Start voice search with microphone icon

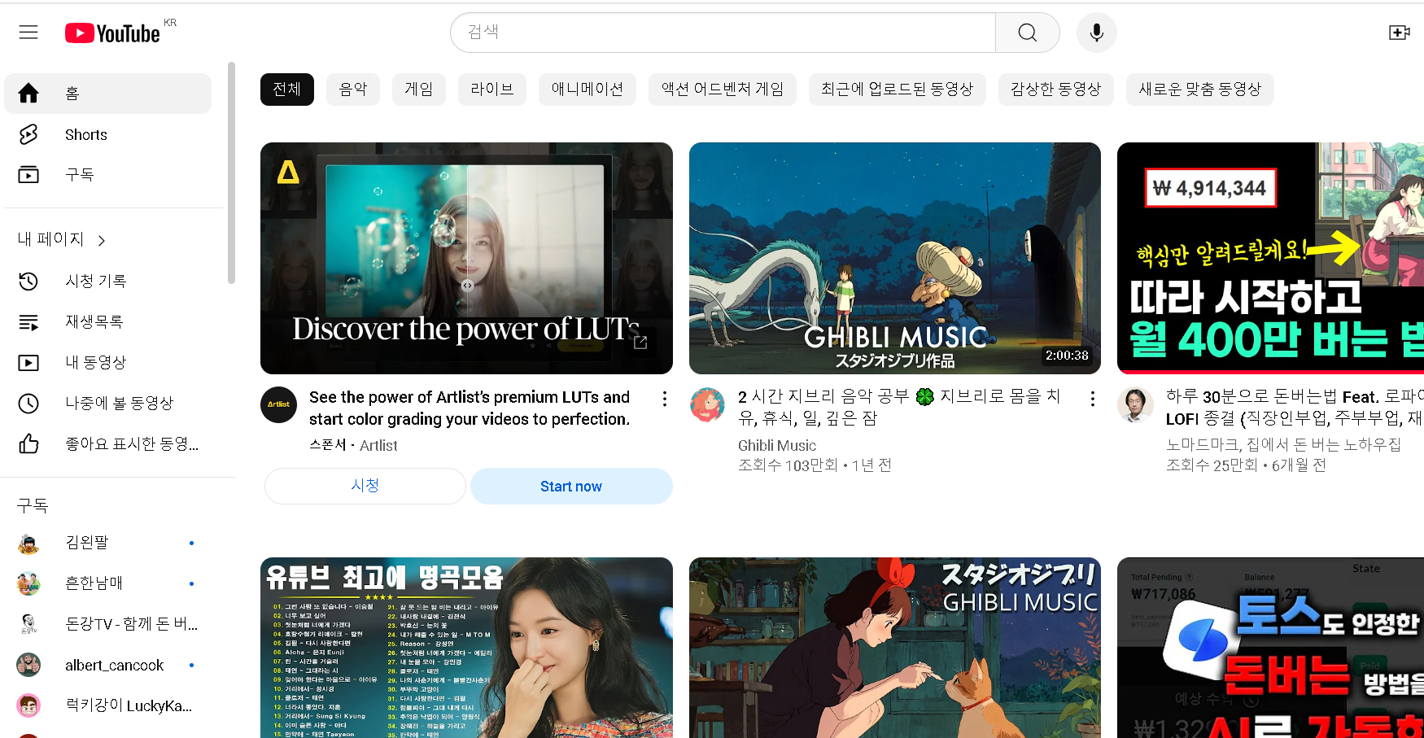pos(1097,33)
